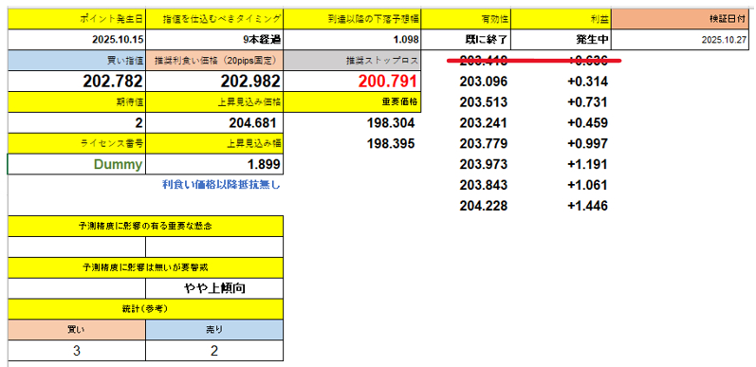756x367 pixels.
Task: Click the profit value +0.731
Action: (587, 102)
